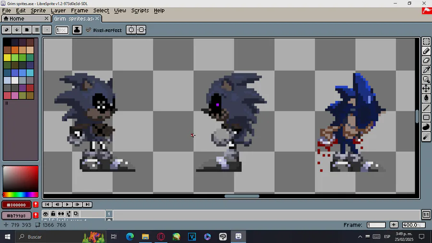The height and width of the screenshot is (243, 432).
Task: Pick a hue on the rainbow slider
Action: coord(20,195)
